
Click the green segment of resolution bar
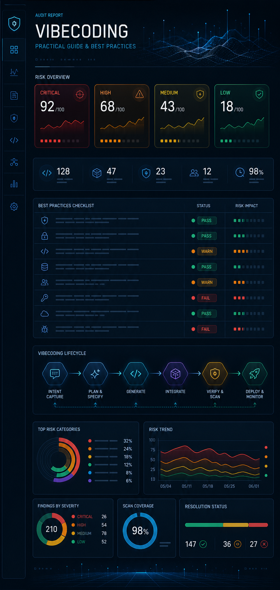[x=204, y=525]
